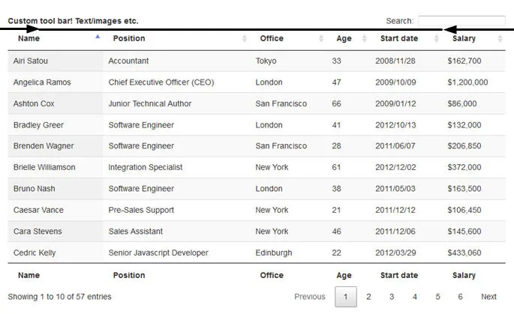Click the Position column sort icon

(x=245, y=38)
